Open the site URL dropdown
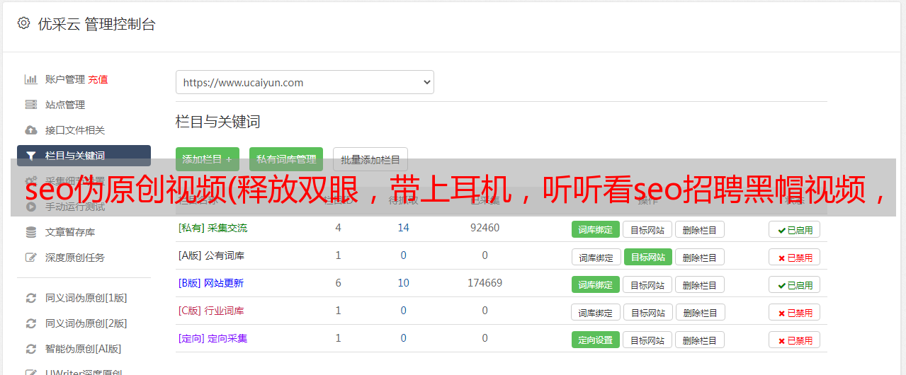 coord(305,82)
